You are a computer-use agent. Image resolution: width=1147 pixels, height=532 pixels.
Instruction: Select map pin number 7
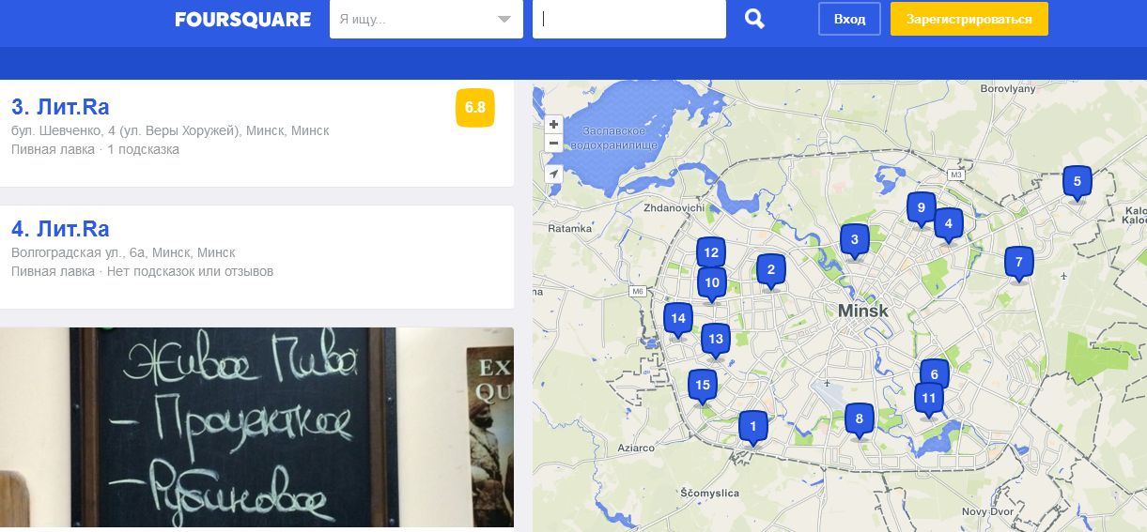pyautogui.click(x=1018, y=263)
